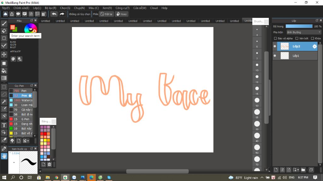The image size is (323, 181).
Task: Open the Cloud menu
Action: pos(154,8)
